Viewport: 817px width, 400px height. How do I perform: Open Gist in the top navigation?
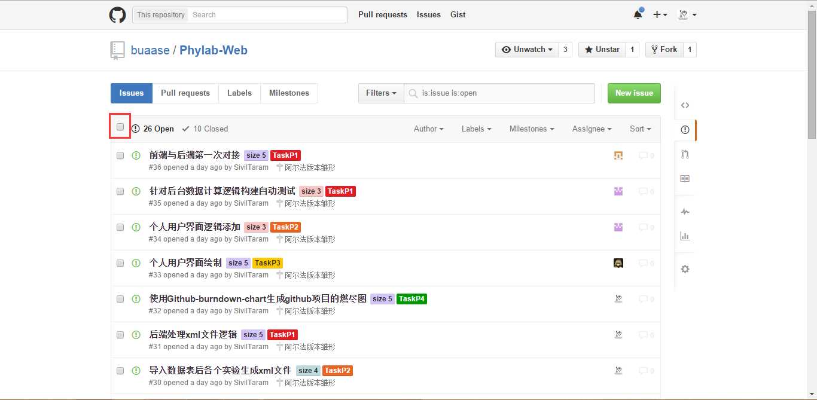click(x=458, y=15)
